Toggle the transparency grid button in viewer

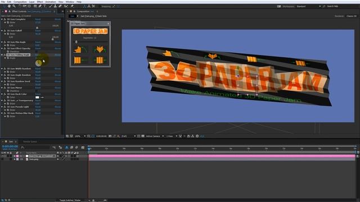tap(143, 136)
